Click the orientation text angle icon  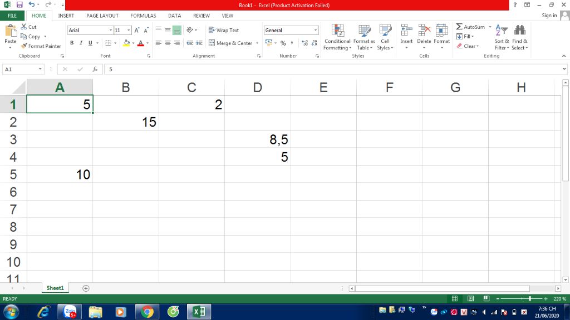click(190, 30)
